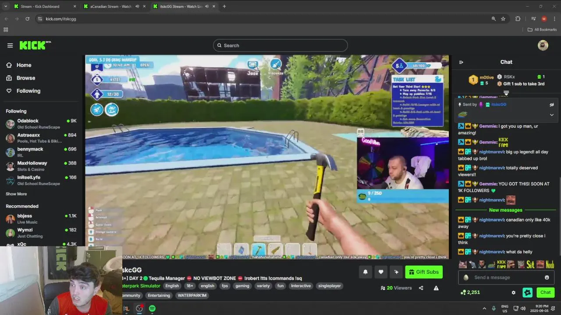
Task: Switch to the Kick Dashboard tab
Action: click(45, 7)
